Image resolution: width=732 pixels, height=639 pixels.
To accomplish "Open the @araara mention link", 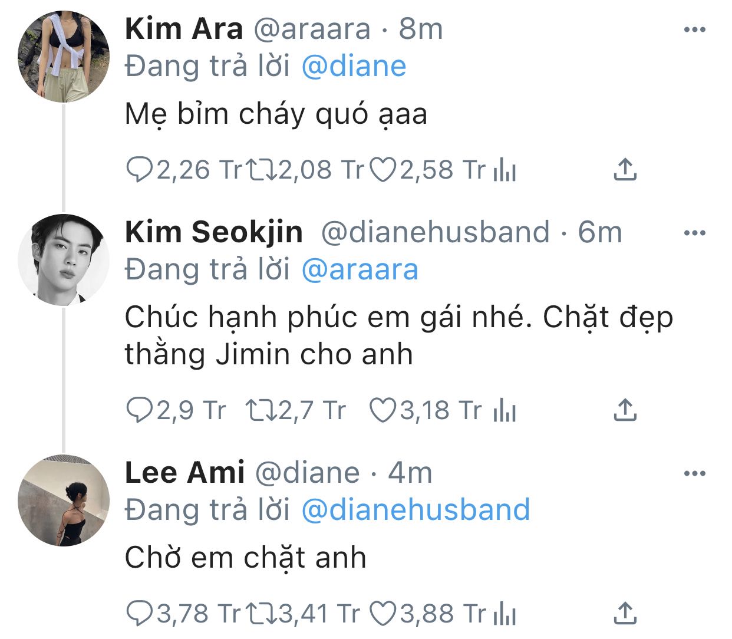I will tap(360, 269).
